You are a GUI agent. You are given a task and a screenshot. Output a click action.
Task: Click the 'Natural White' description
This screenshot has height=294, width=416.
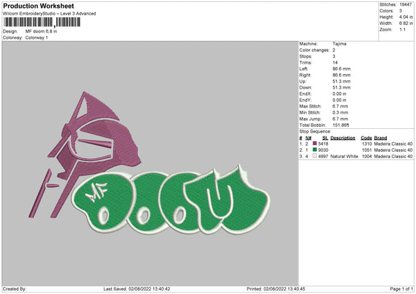click(345, 157)
